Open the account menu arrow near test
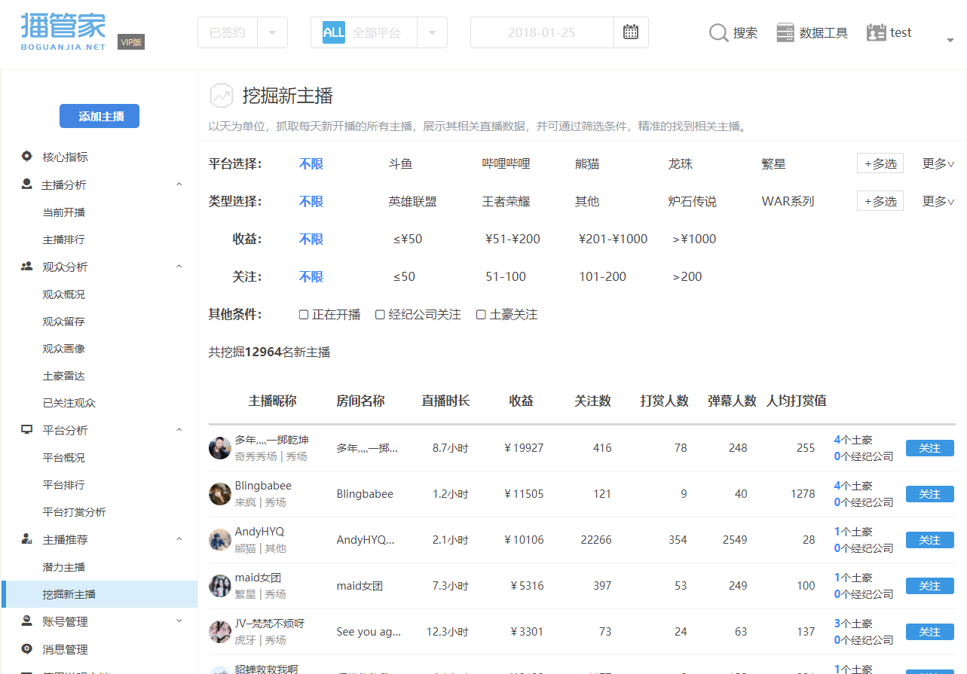This screenshot has height=674, width=967. click(x=950, y=40)
